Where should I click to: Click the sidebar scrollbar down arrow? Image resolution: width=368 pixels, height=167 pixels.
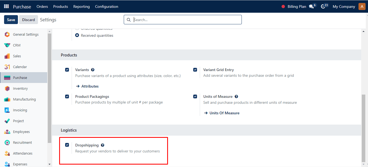(49, 164)
